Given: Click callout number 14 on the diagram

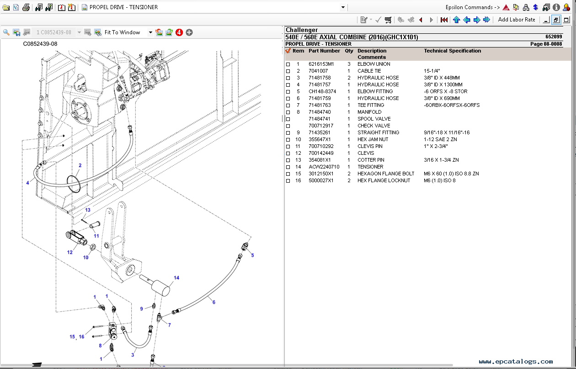Looking at the screenshot, I should pyautogui.click(x=176, y=278).
